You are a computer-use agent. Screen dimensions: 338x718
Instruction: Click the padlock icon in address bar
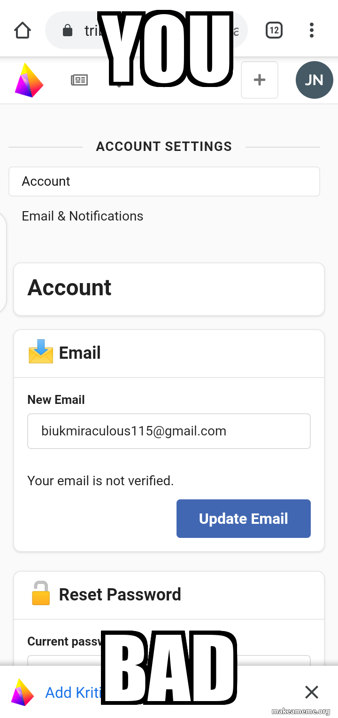[68, 31]
